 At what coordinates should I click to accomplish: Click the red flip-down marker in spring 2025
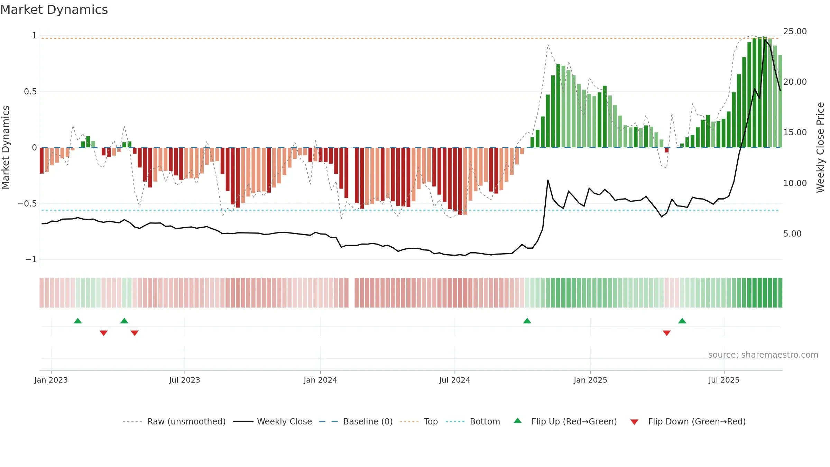(x=667, y=333)
